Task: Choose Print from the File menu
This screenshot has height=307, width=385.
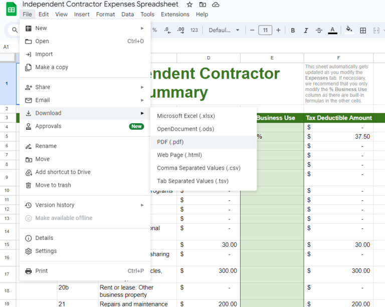Action: (x=85, y=271)
